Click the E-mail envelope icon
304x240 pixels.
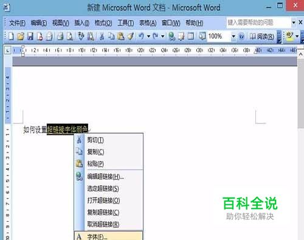point(49,36)
